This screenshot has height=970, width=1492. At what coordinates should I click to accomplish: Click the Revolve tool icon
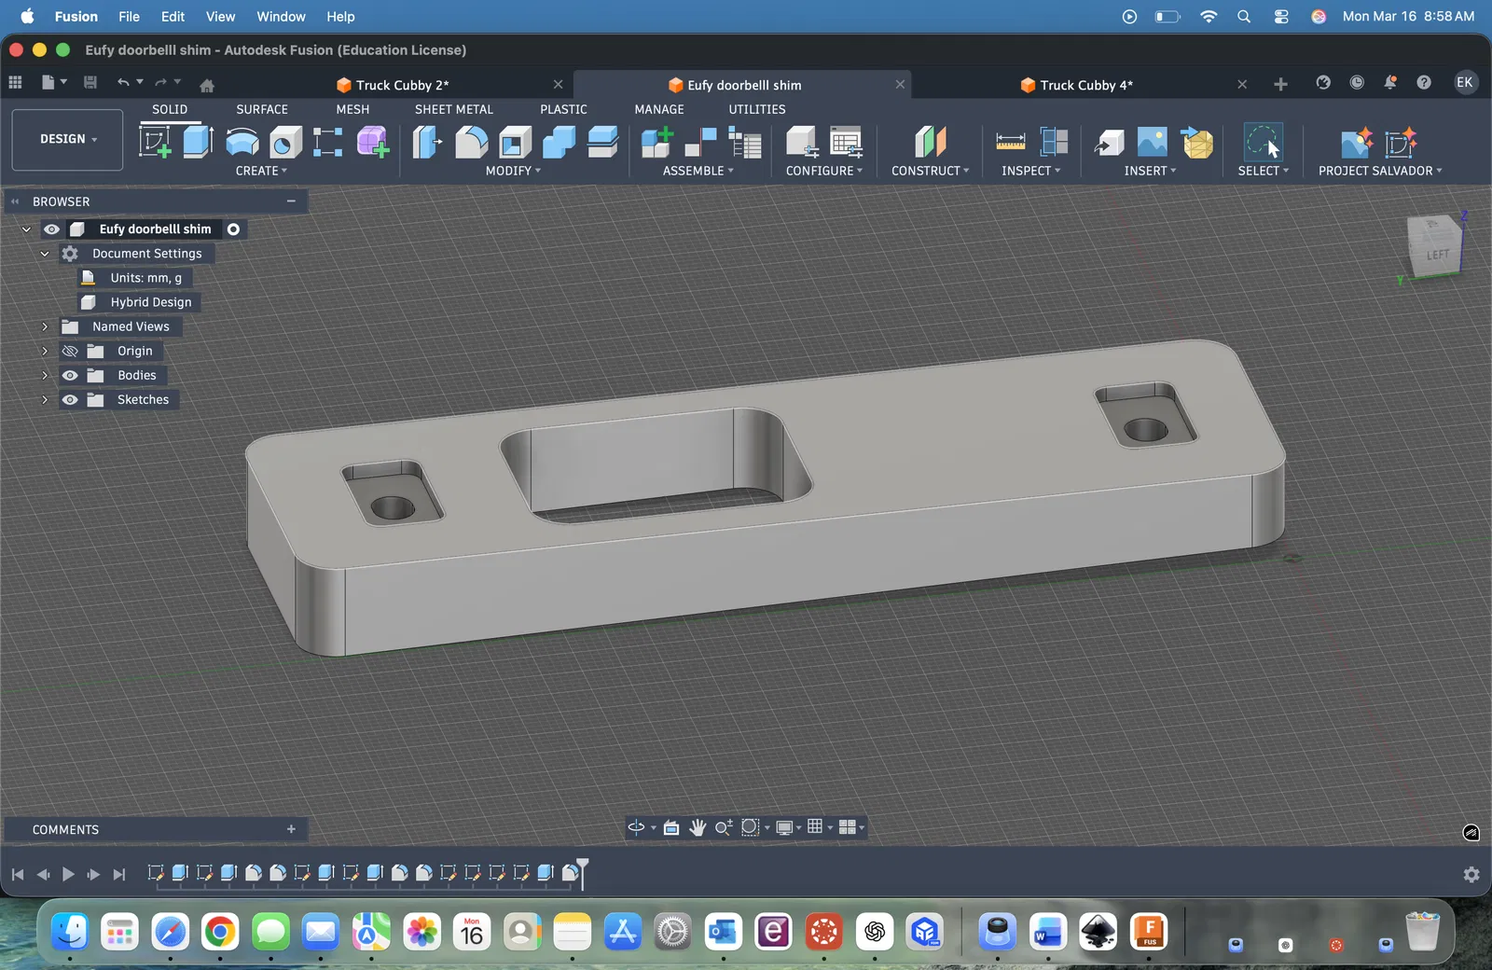tap(242, 142)
